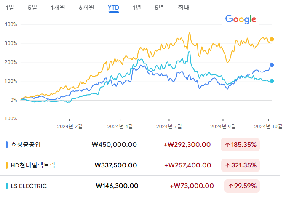Select the 1일 time range tab
Image resolution: width=286 pixels, height=199 pixels.
coord(10,8)
